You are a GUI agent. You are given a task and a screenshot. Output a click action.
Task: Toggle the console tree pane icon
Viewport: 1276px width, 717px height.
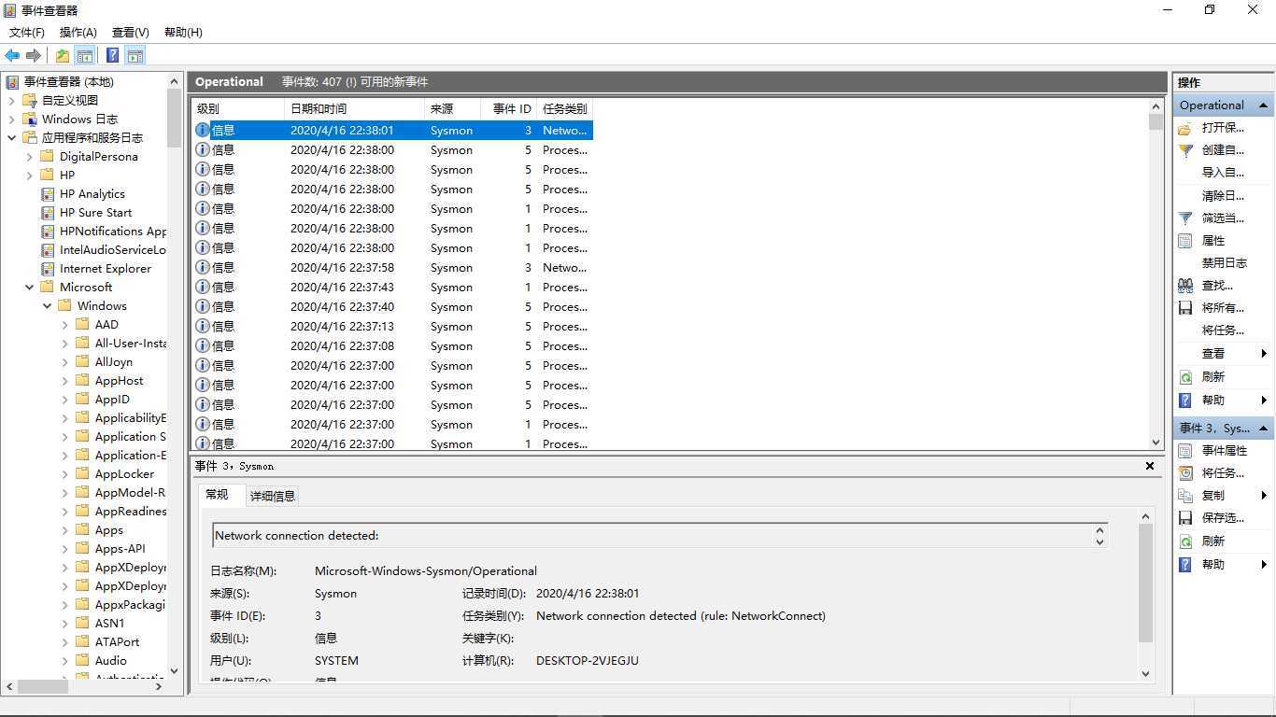click(x=85, y=56)
